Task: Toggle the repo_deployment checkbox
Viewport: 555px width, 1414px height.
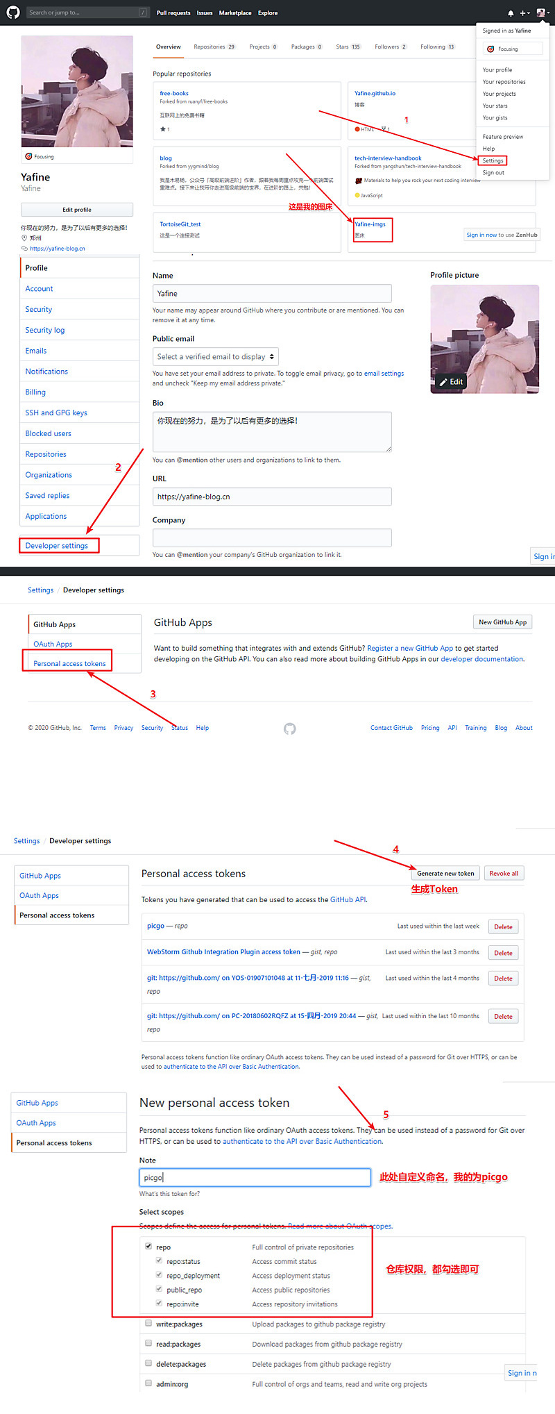Action: (159, 1275)
